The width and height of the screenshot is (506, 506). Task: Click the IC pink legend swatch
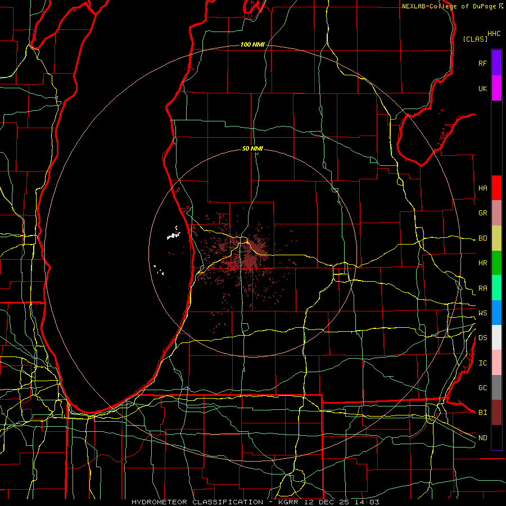pos(496,363)
